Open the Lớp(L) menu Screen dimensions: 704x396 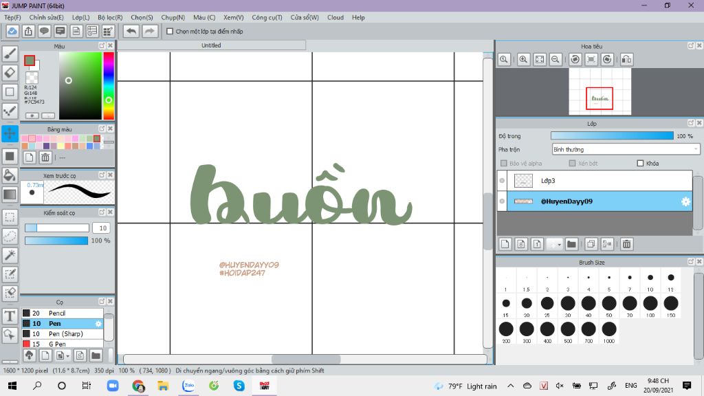(x=81, y=17)
